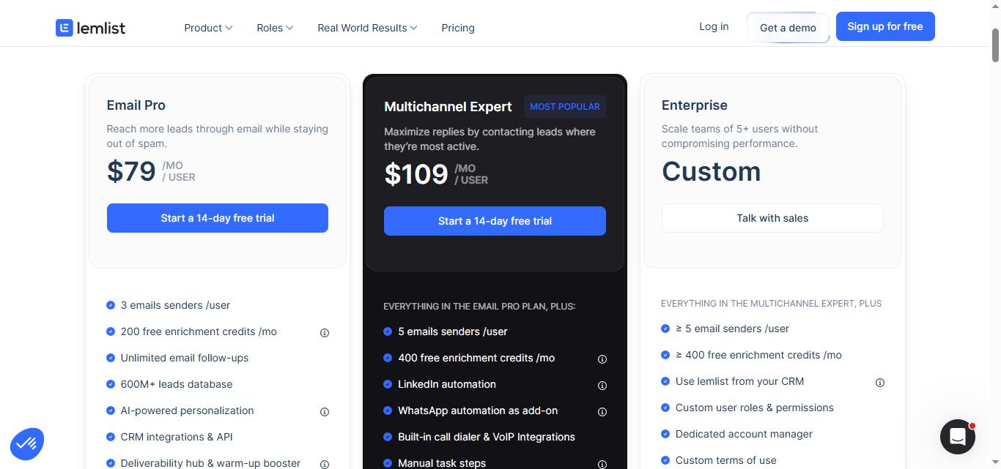Open info tooltip for 400 free enrichment credits
The width and height of the screenshot is (1001, 469).
click(602, 359)
